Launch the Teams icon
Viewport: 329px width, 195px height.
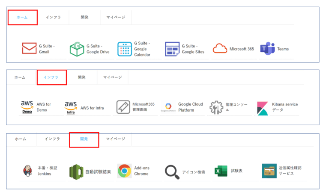tap(267, 49)
